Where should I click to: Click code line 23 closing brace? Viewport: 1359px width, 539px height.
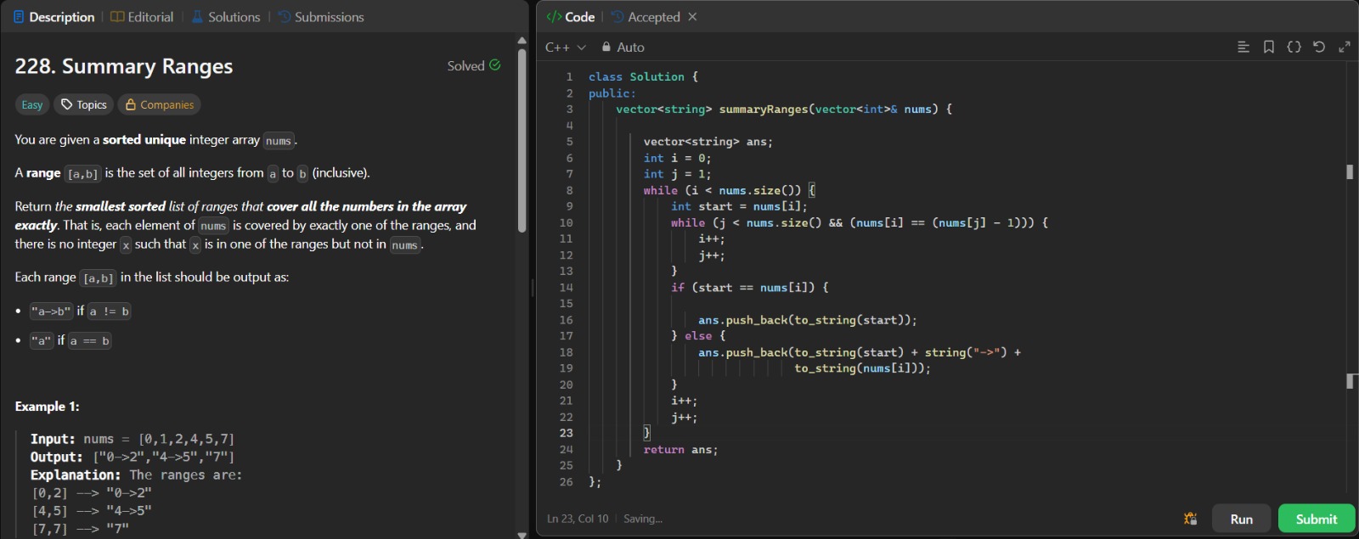pyautogui.click(x=646, y=433)
